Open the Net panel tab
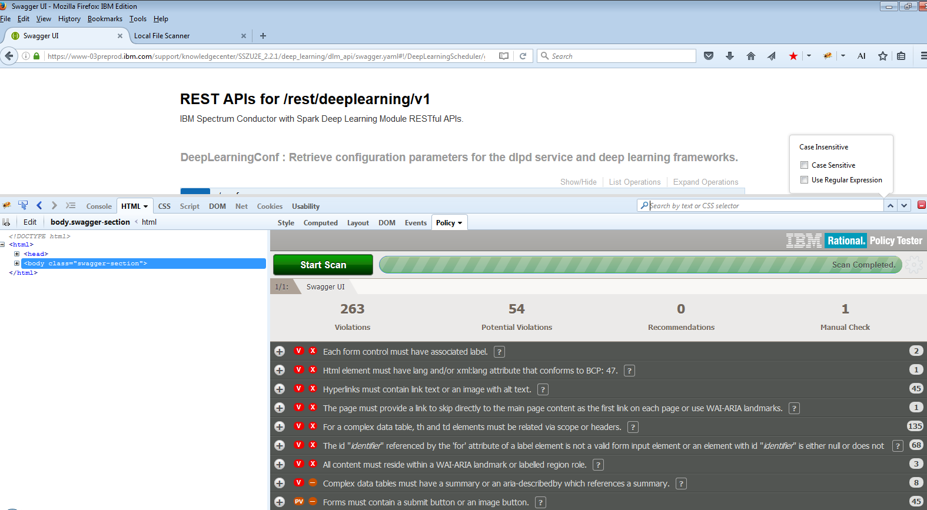 (241, 206)
